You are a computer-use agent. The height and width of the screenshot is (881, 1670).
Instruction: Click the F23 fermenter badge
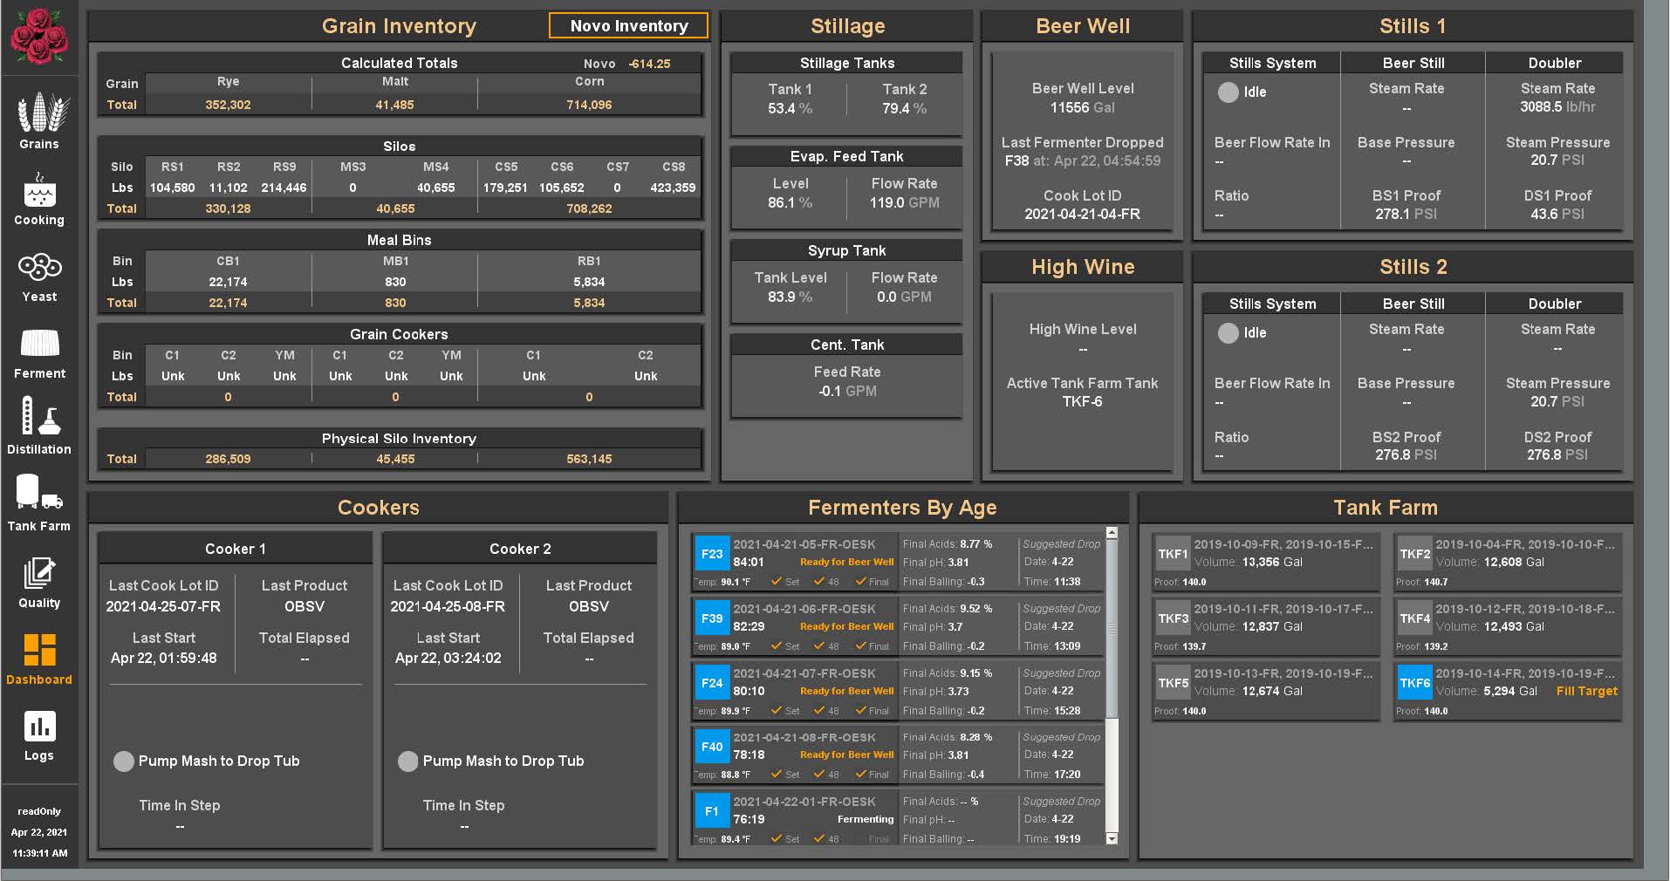[x=712, y=554]
